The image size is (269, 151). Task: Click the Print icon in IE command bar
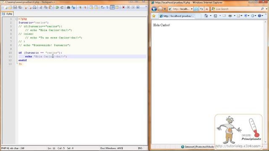(x=230, y=16)
